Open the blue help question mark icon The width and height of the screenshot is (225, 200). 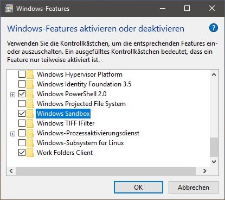coord(214,28)
